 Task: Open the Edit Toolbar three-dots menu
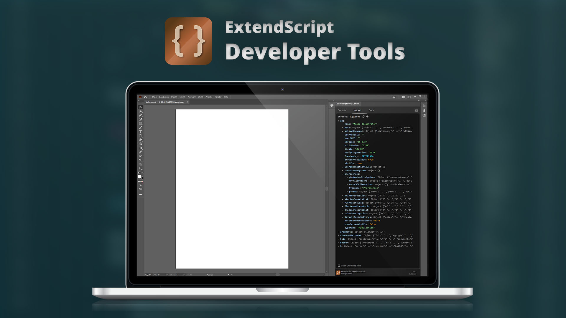click(141, 195)
